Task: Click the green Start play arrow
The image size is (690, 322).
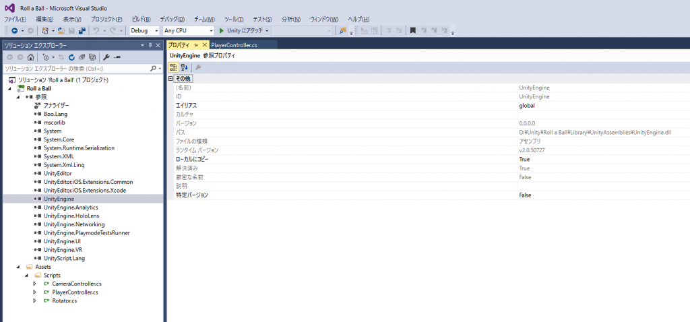Action: [222, 31]
